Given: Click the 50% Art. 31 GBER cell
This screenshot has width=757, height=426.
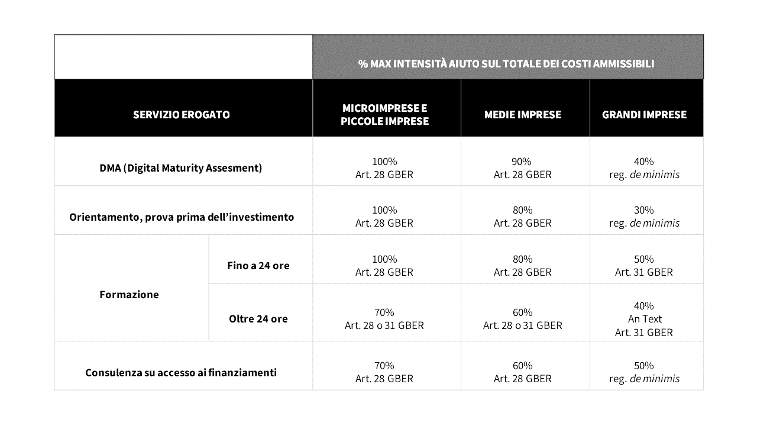Looking at the screenshot, I should pyautogui.click(x=644, y=266).
